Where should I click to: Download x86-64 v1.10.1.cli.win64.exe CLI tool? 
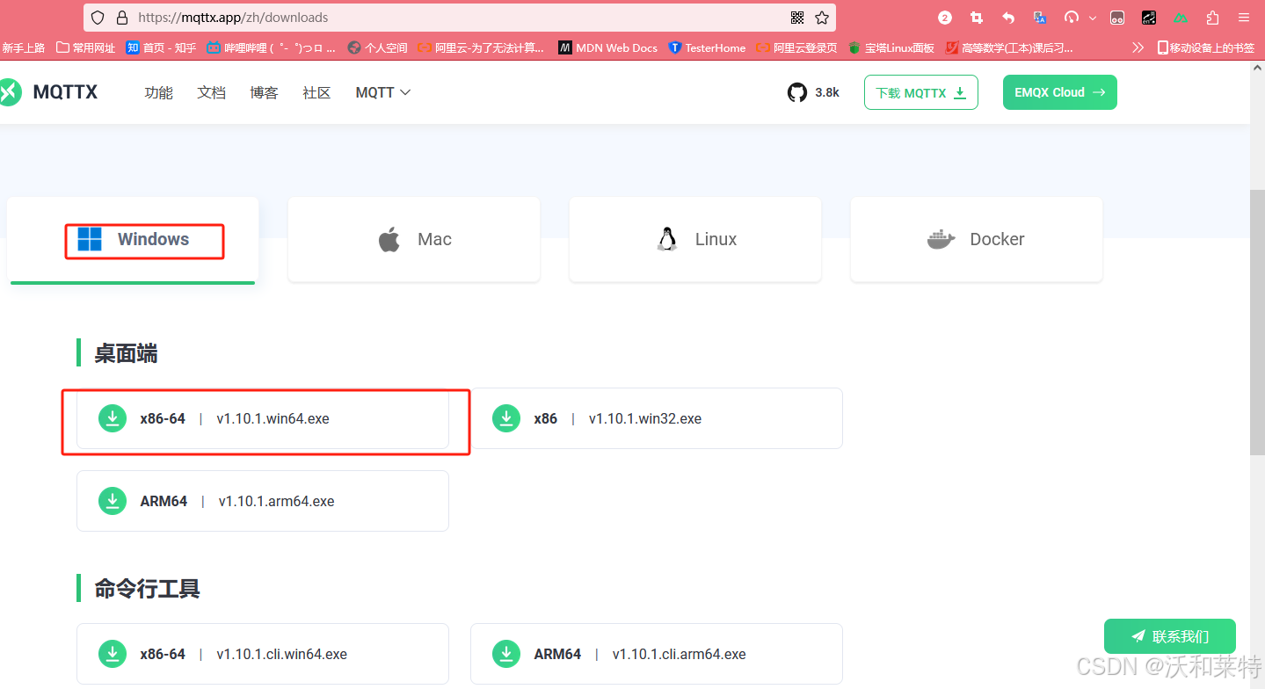point(263,654)
